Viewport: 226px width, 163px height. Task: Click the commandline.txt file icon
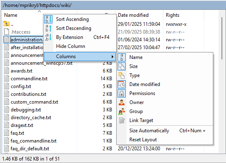click(x=7, y=78)
